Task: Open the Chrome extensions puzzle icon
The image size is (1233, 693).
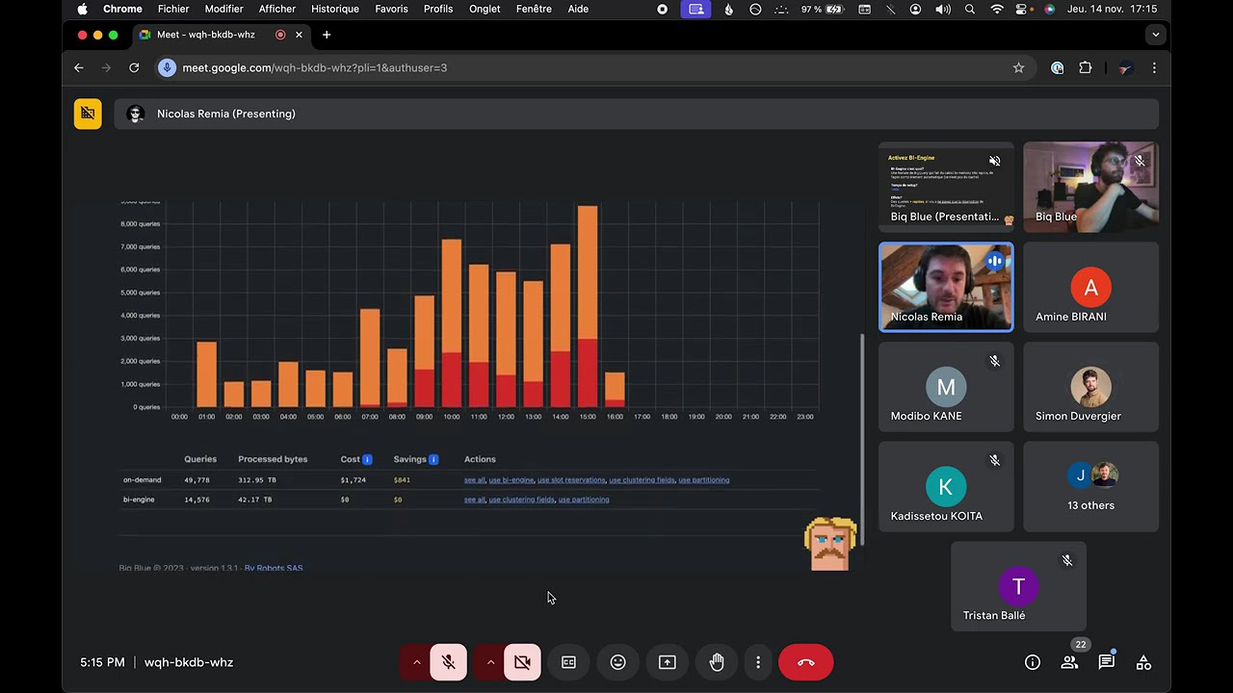Action: tap(1086, 67)
